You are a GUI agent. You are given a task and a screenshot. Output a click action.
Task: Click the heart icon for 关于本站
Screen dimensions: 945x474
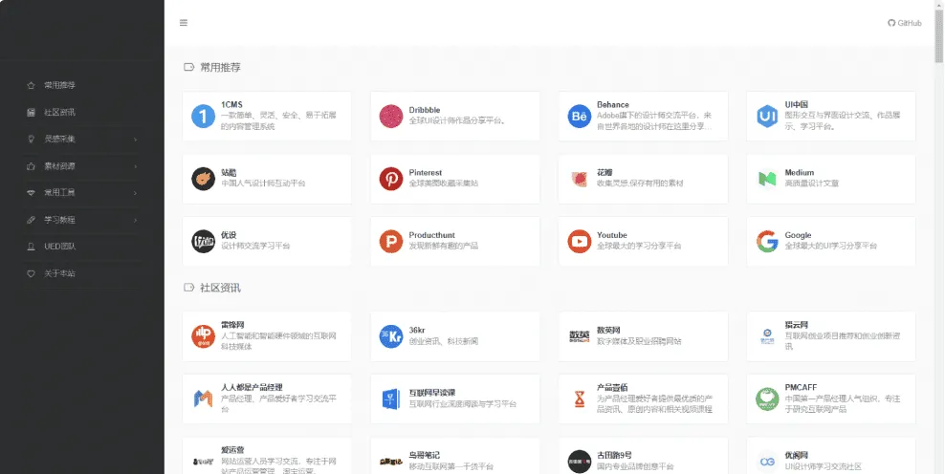click(31, 273)
